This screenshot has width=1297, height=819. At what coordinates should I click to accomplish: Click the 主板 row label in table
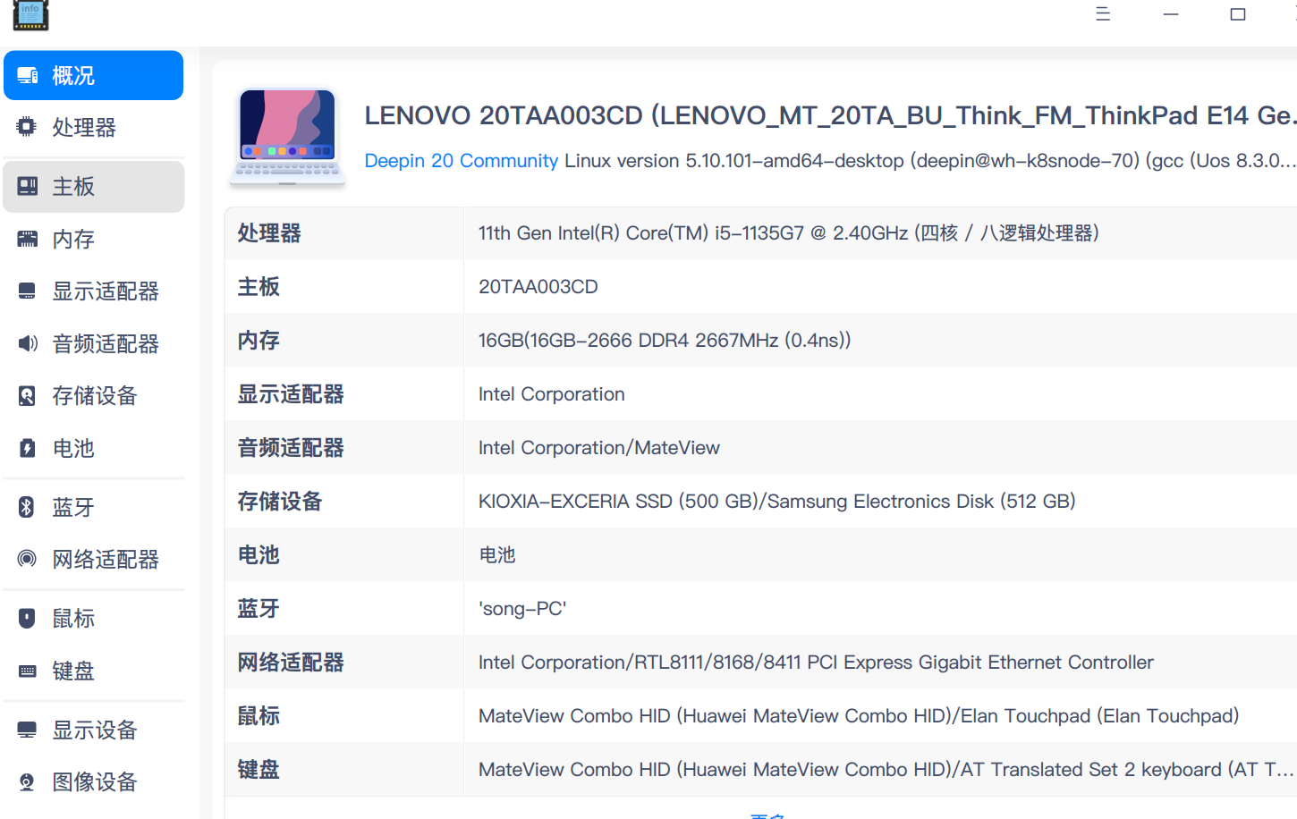click(259, 287)
